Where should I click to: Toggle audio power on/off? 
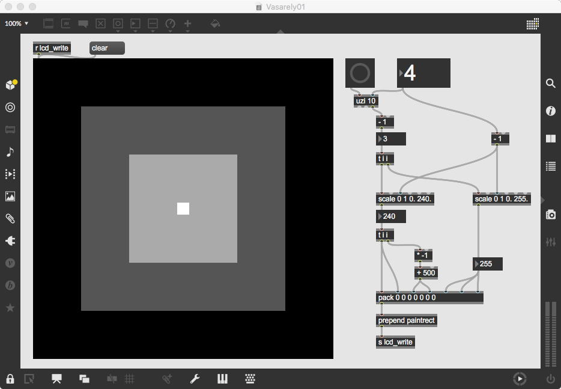coord(550,379)
